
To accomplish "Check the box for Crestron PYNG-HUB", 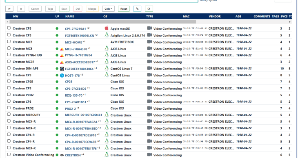I will 9,54.
